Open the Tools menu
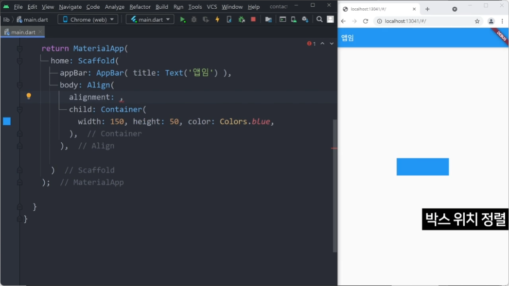509x286 pixels. coord(195,6)
